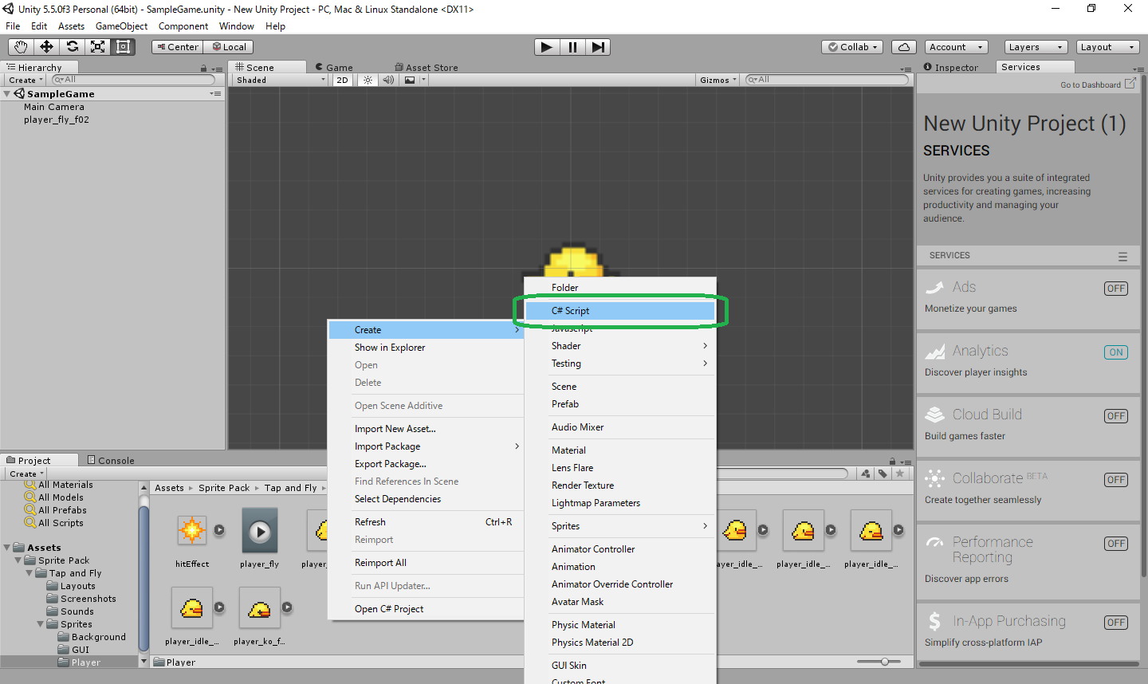This screenshot has height=684, width=1148.
Task: Select the Scale tool
Action: [97, 46]
